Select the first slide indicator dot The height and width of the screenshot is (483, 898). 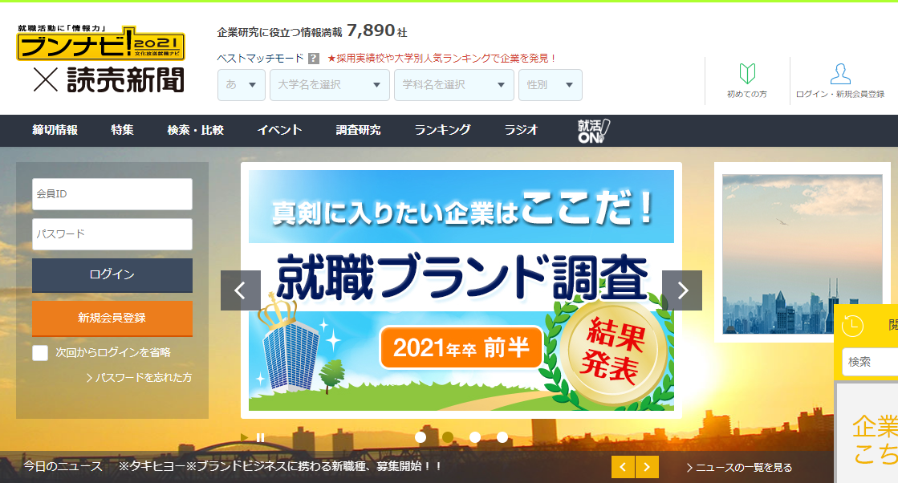[x=421, y=437]
